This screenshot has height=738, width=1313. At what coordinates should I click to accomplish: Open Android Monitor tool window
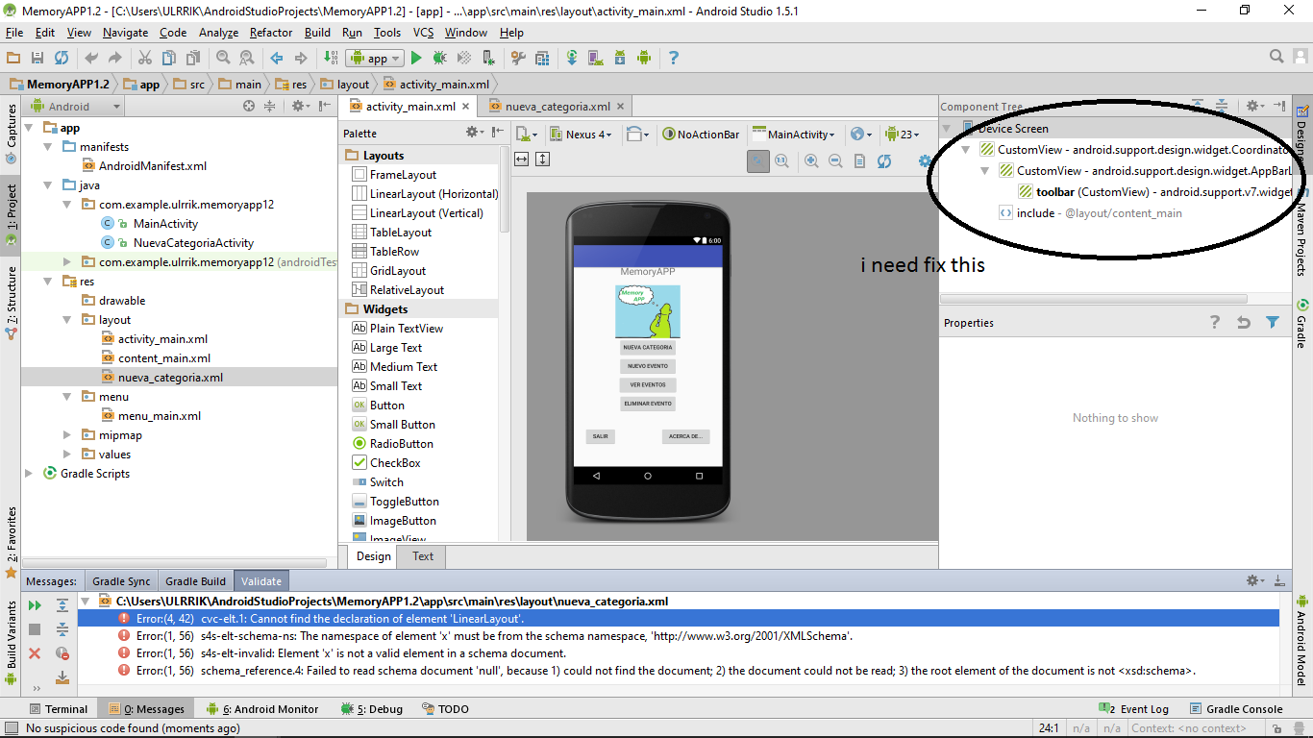coord(261,709)
